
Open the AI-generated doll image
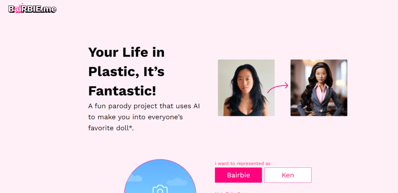coord(319,88)
